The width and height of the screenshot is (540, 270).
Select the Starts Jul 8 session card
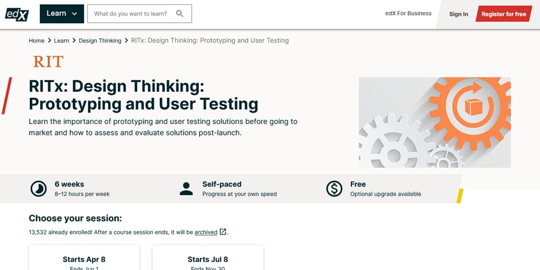pyautogui.click(x=208, y=258)
